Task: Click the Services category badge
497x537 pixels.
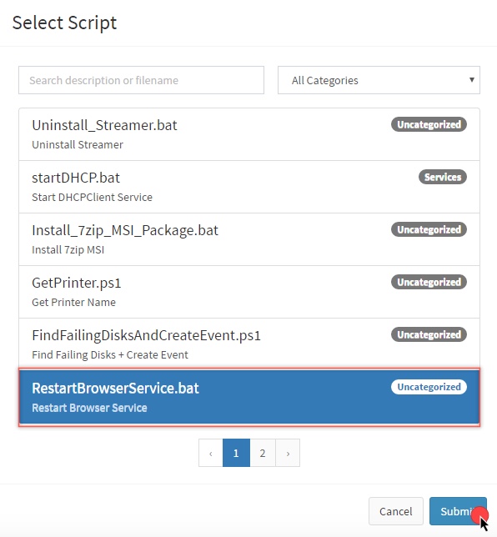Action: tap(443, 177)
